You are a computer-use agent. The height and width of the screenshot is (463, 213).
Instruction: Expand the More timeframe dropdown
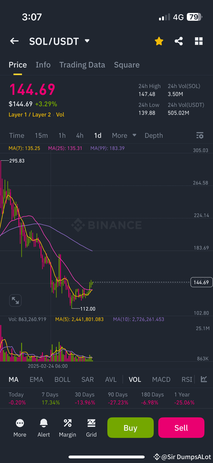click(124, 135)
